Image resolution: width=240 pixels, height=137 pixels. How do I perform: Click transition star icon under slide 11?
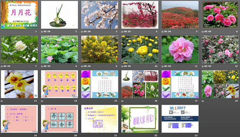[163, 67]
